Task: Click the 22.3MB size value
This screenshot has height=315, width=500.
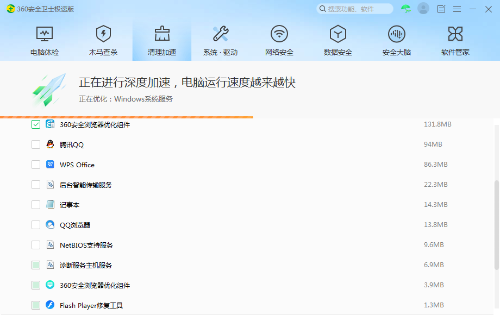Action: pyautogui.click(x=435, y=185)
